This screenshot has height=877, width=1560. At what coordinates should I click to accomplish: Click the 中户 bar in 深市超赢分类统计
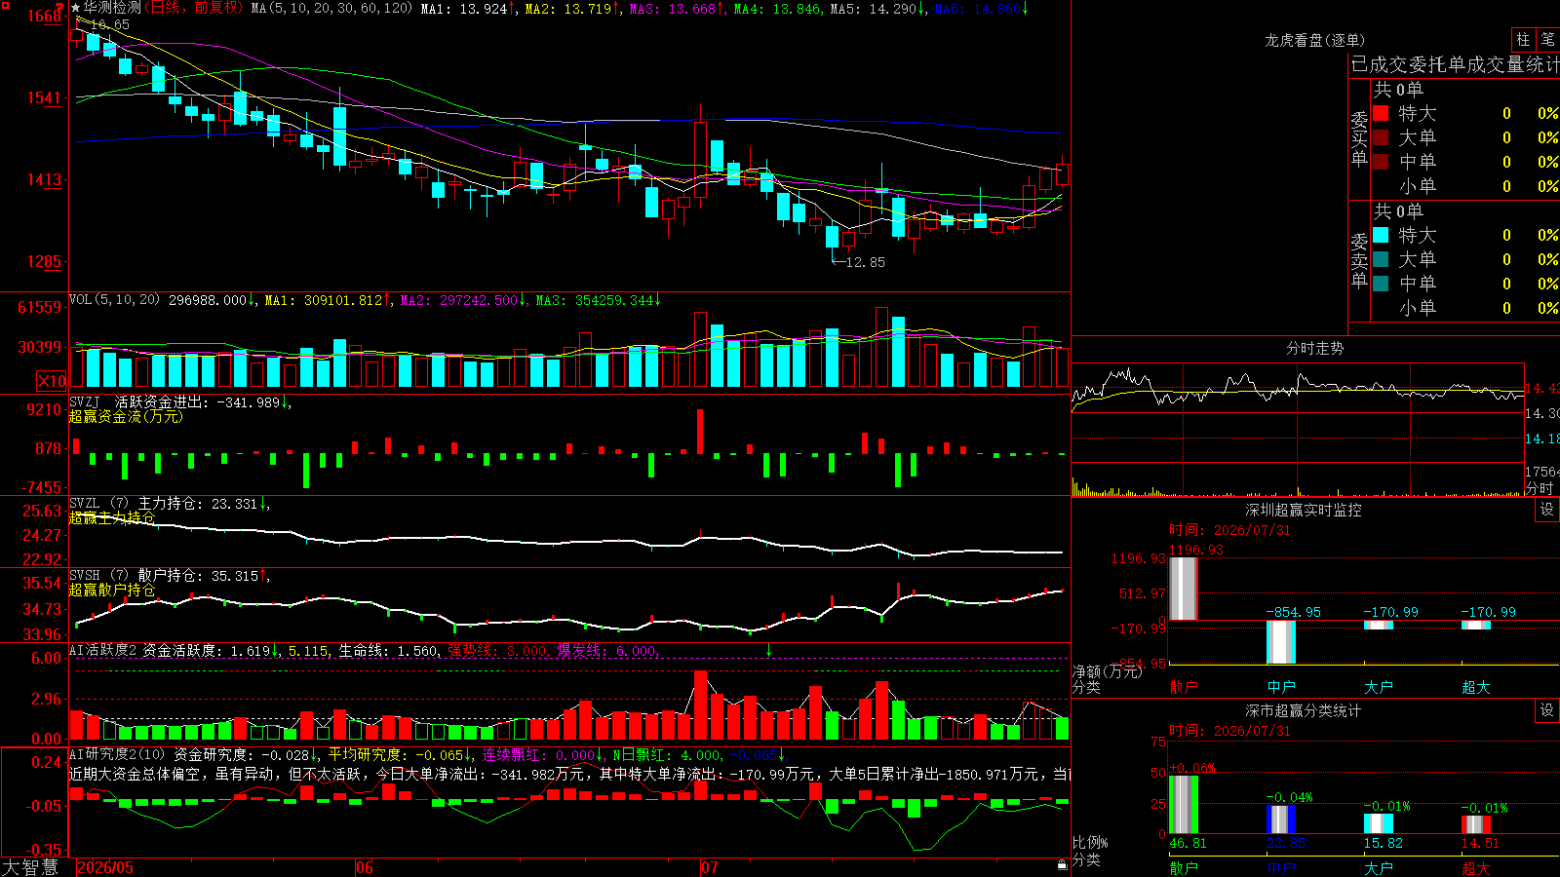[x=1281, y=820]
